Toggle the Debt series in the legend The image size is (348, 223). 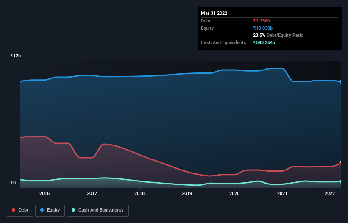20,210
